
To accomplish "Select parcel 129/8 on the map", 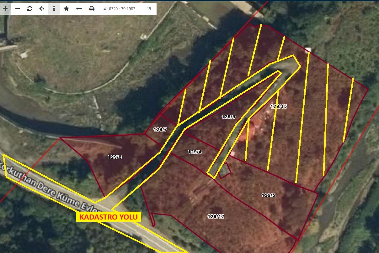I will [115, 157].
